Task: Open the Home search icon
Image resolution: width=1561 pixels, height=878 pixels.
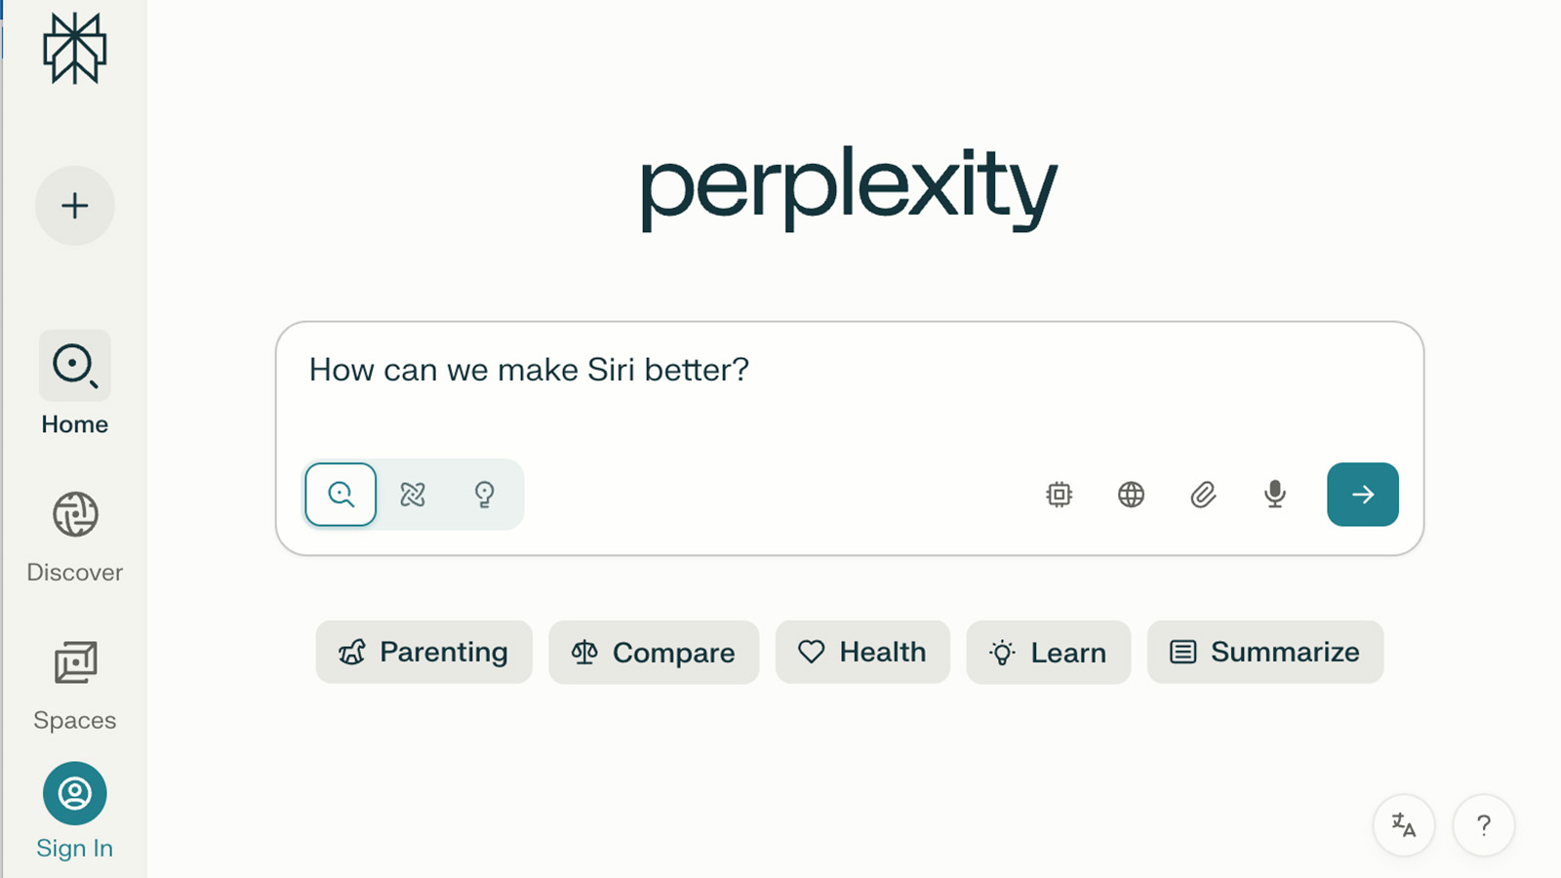Action: [x=75, y=366]
